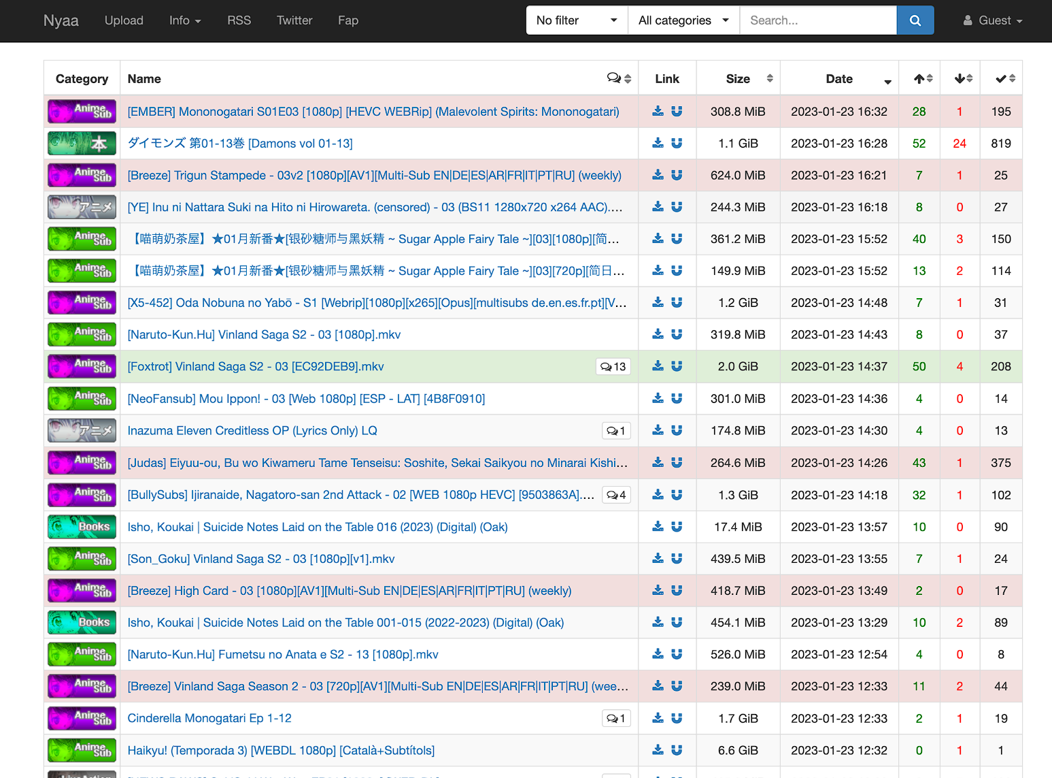Image resolution: width=1052 pixels, height=778 pixels.
Task: Click the search magnifier button
Action: pyautogui.click(x=915, y=20)
